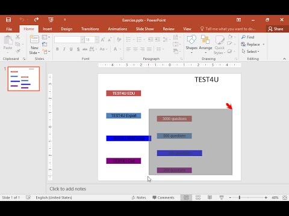
Task: Open the Review tab
Action: [169, 29]
